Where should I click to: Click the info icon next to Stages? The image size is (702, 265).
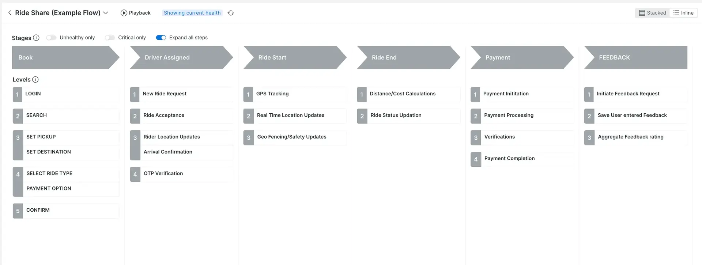[x=36, y=38]
